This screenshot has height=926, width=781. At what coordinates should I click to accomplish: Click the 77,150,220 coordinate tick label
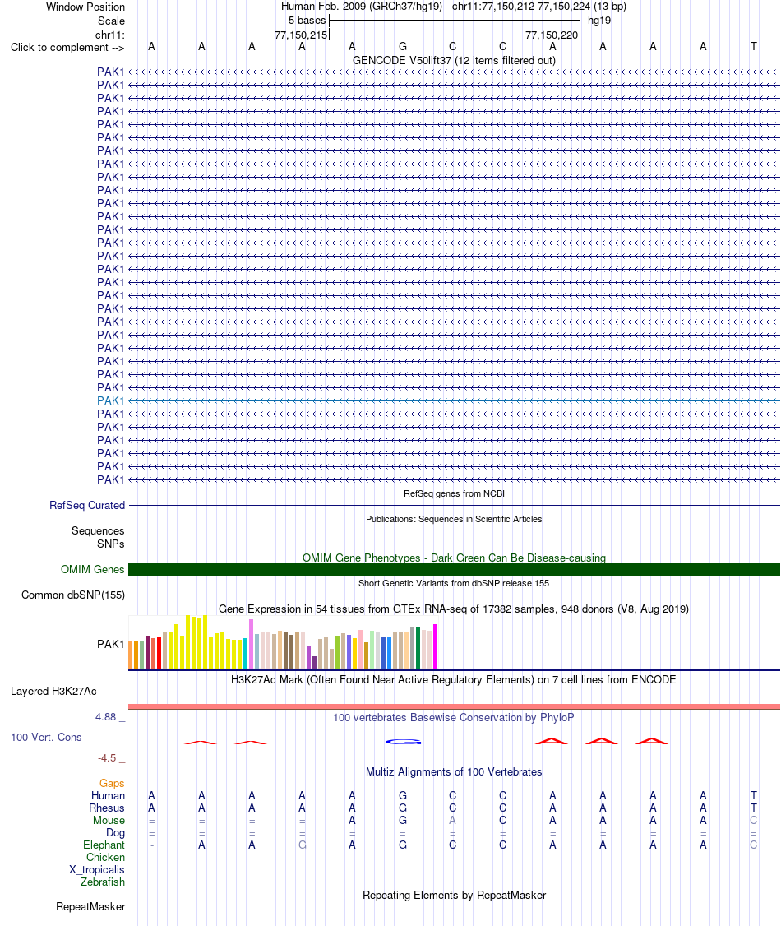point(552,35)
